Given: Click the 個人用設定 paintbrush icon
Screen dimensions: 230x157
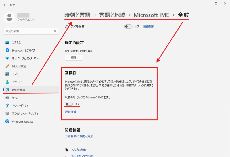Looking at the screenshot, I should [7, 66].
